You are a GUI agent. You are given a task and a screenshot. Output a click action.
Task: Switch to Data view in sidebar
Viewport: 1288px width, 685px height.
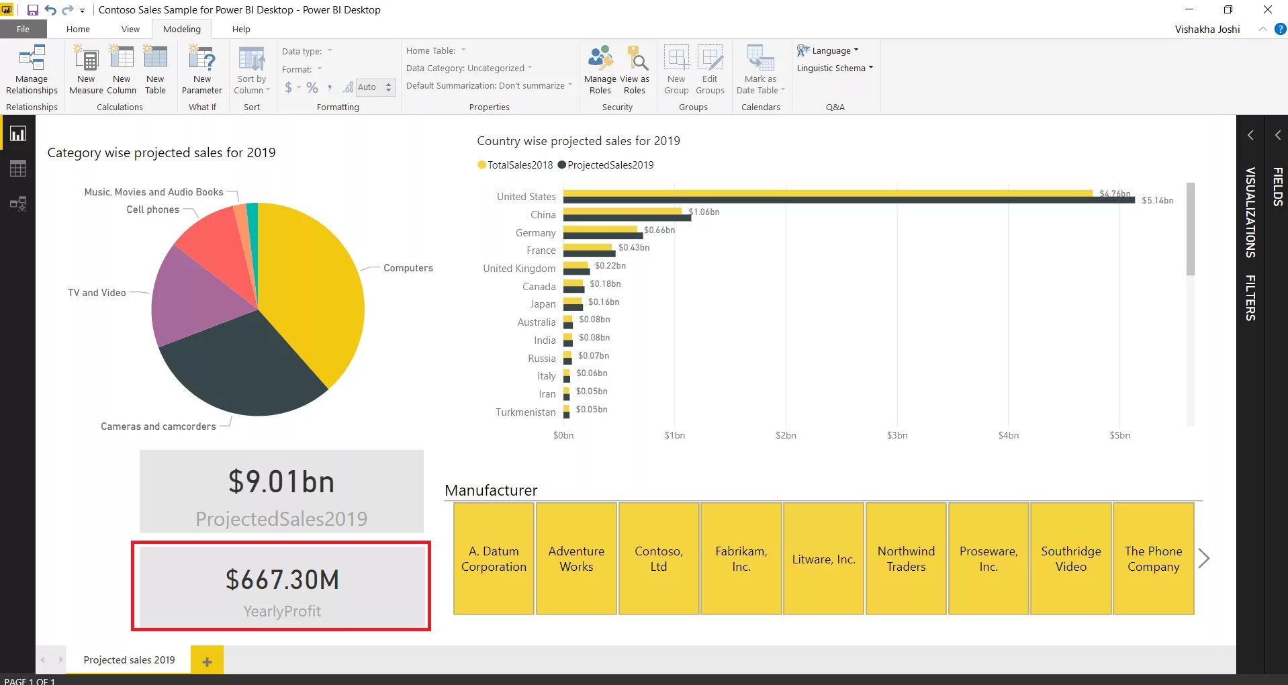point(18,169)
